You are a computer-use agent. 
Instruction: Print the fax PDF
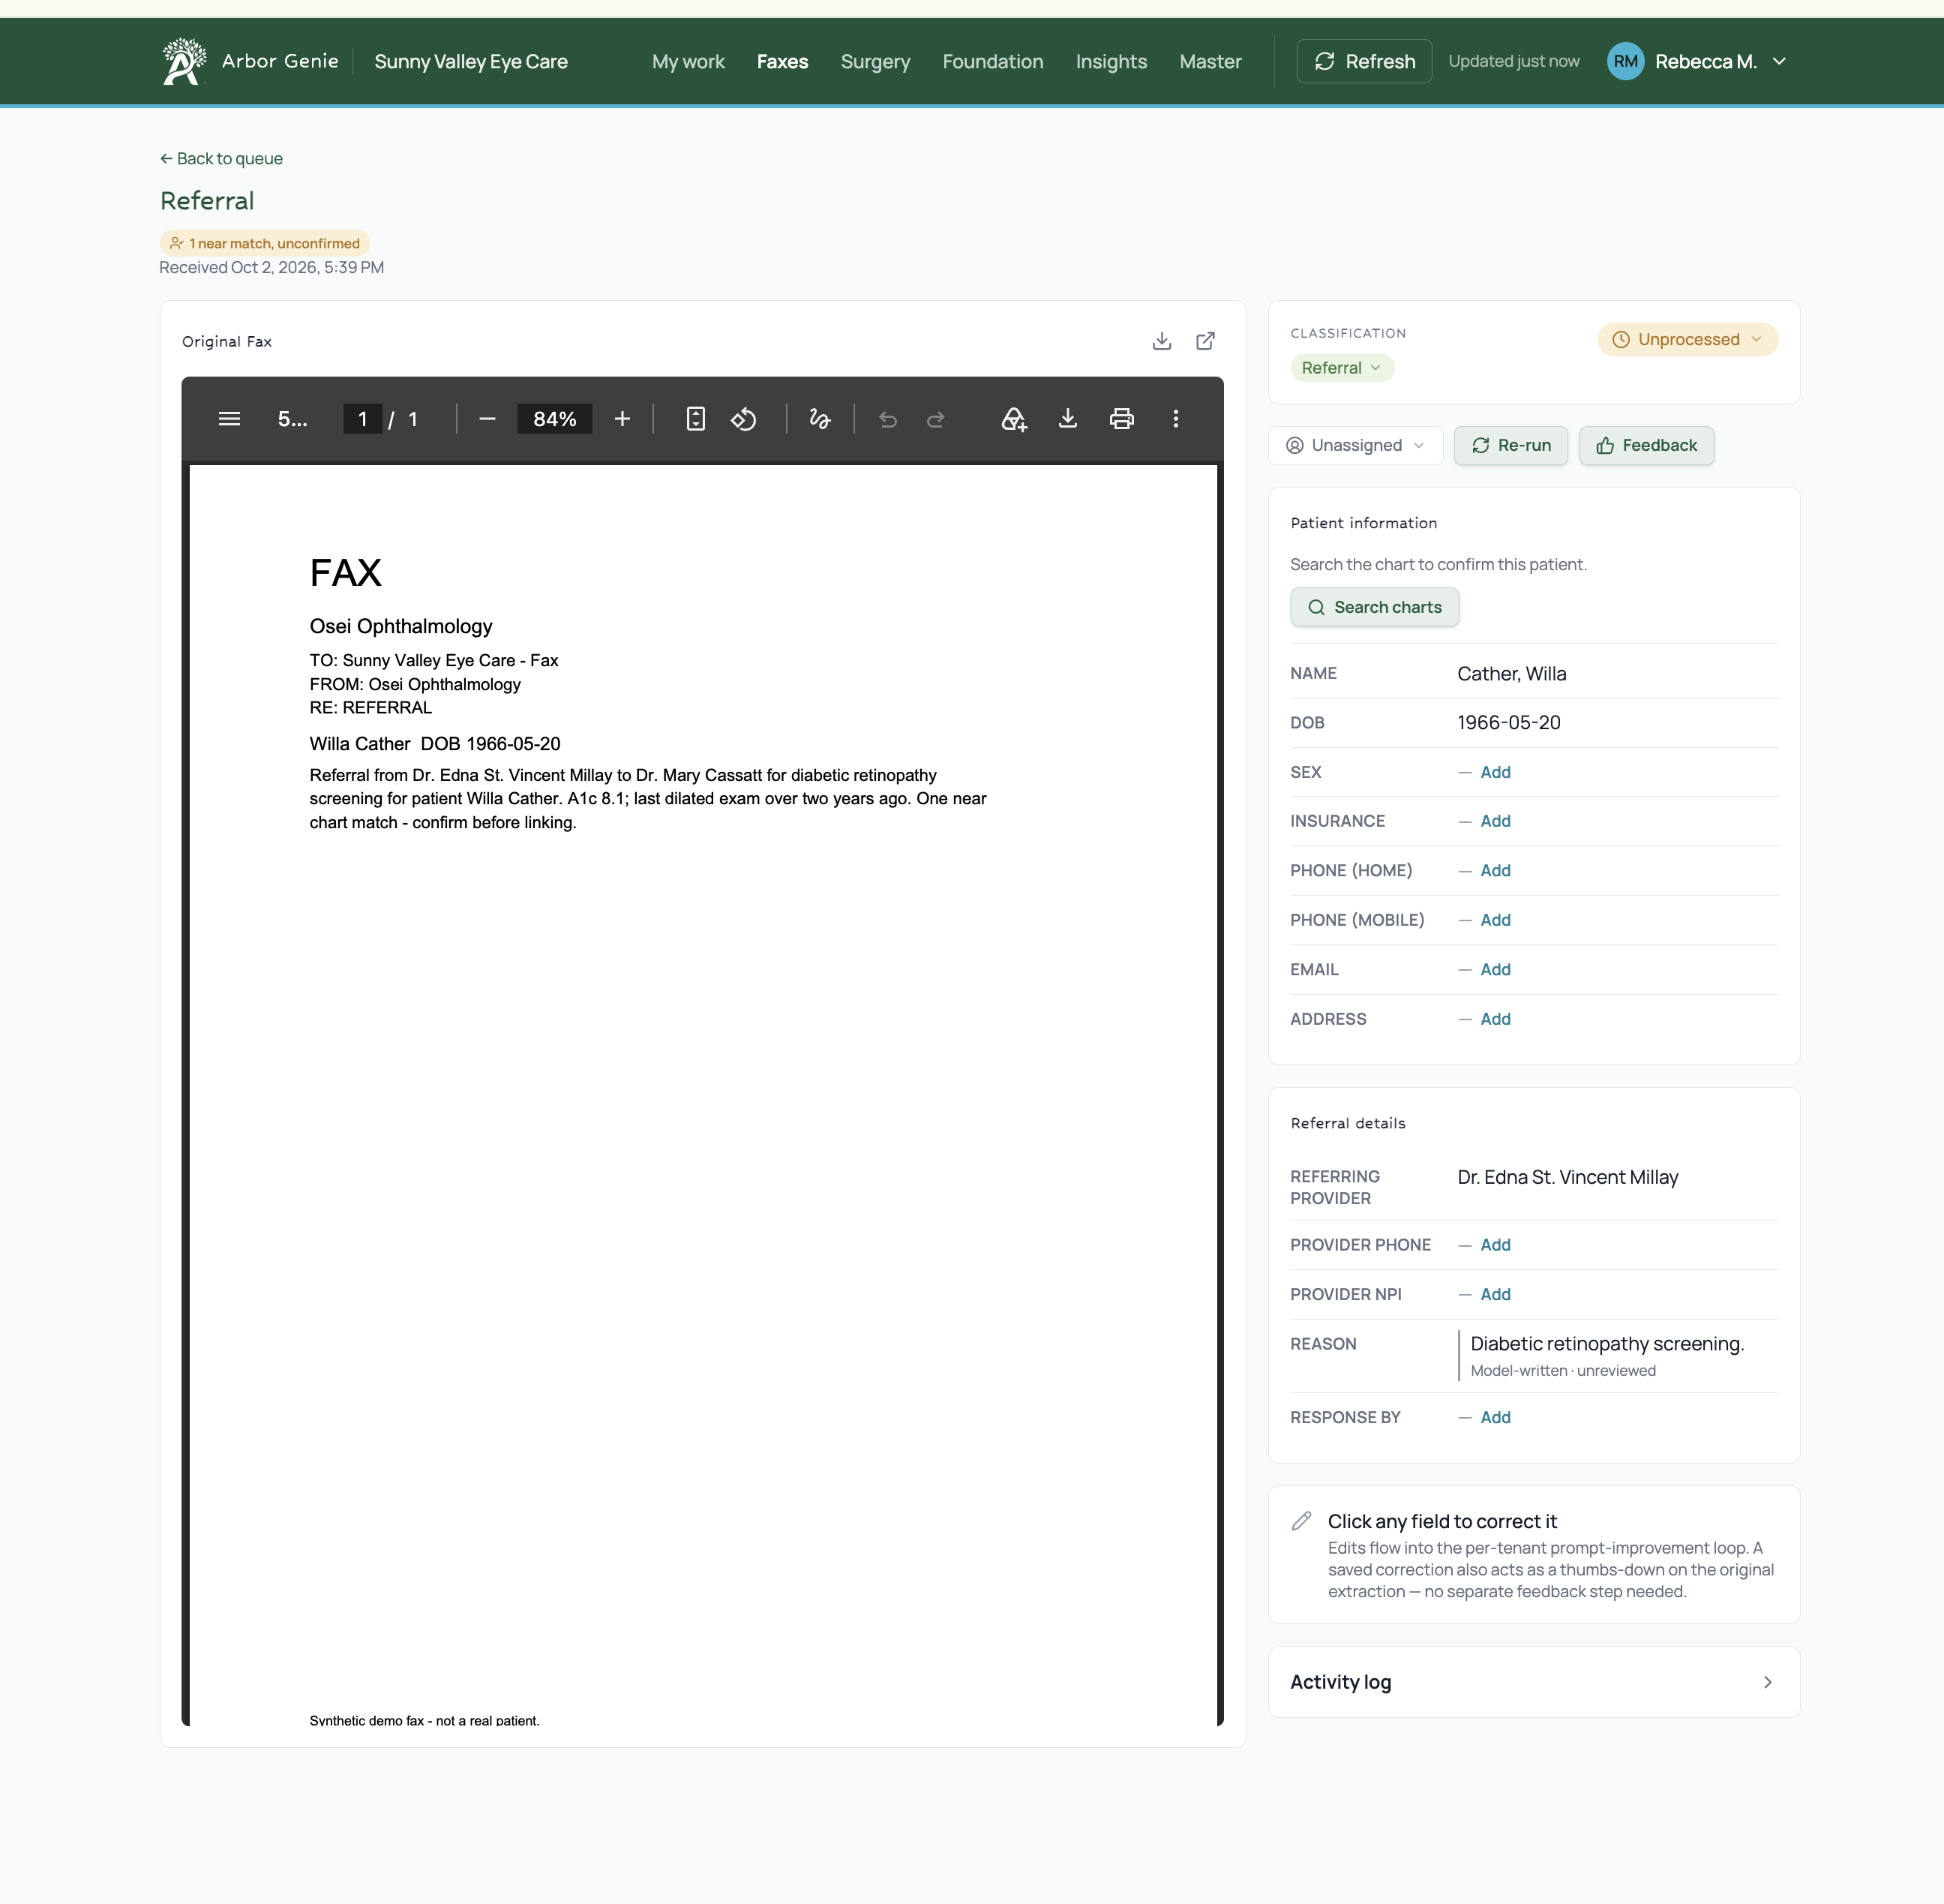click(1121, 419)
